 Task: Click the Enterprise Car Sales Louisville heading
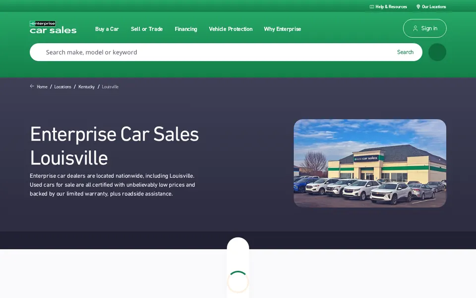click(115, 146)
